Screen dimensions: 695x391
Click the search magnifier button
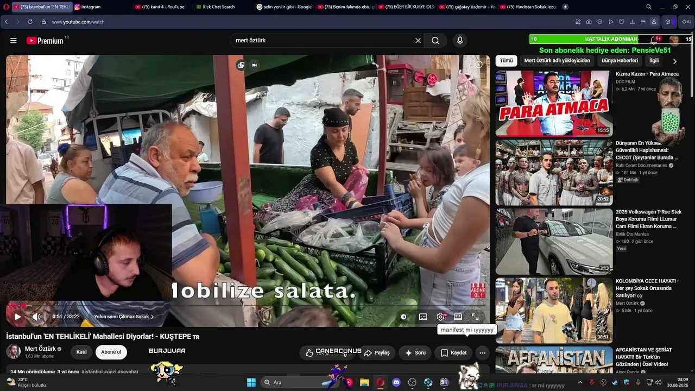click(x=435, y=41)
